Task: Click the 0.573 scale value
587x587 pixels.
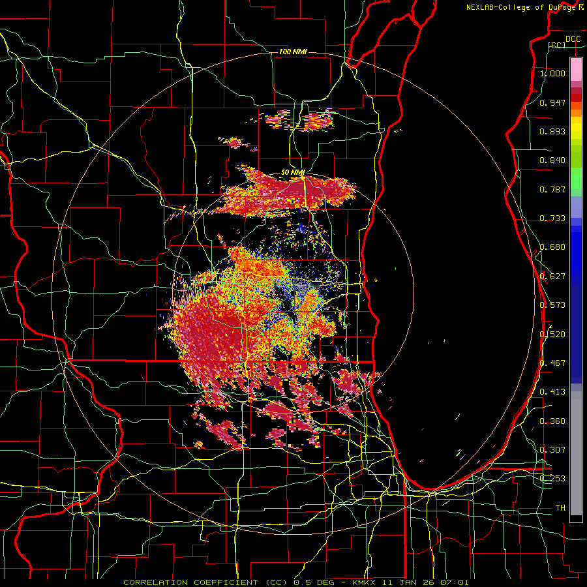Action: [x=552, y=305]
